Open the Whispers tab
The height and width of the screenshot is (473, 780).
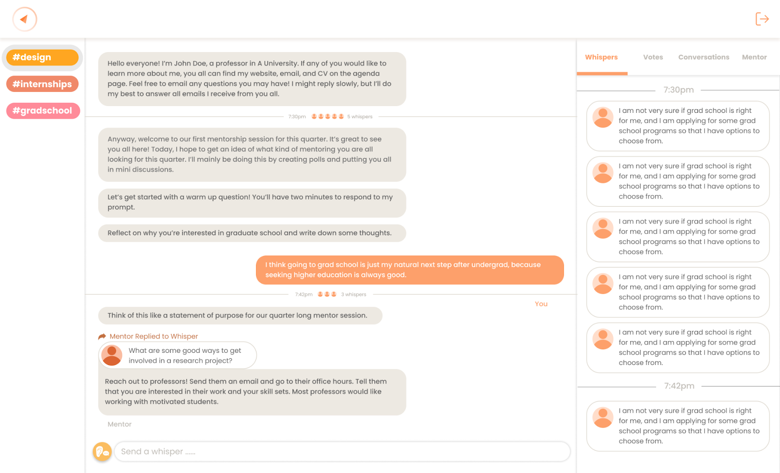click(601, 57)
